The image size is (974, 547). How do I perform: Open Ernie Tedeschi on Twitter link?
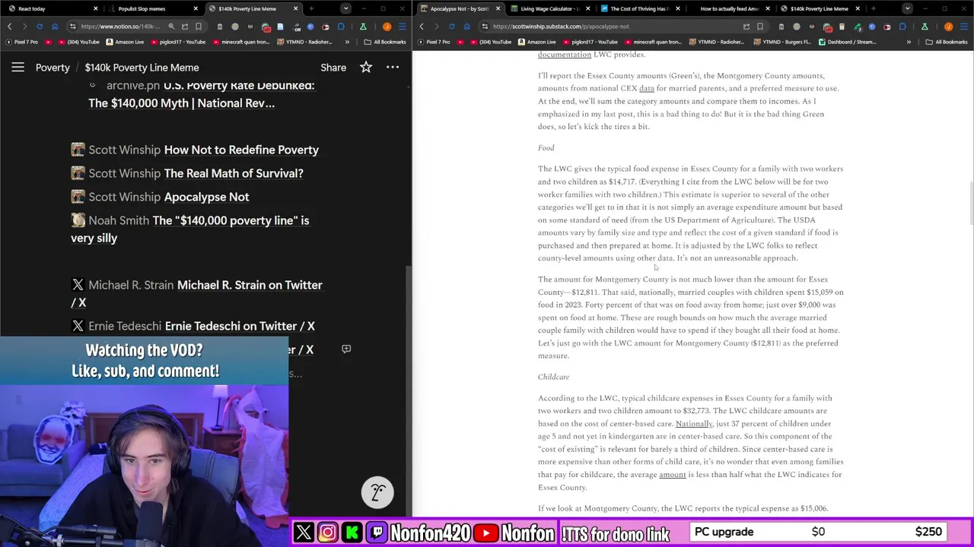click(240, 326)
